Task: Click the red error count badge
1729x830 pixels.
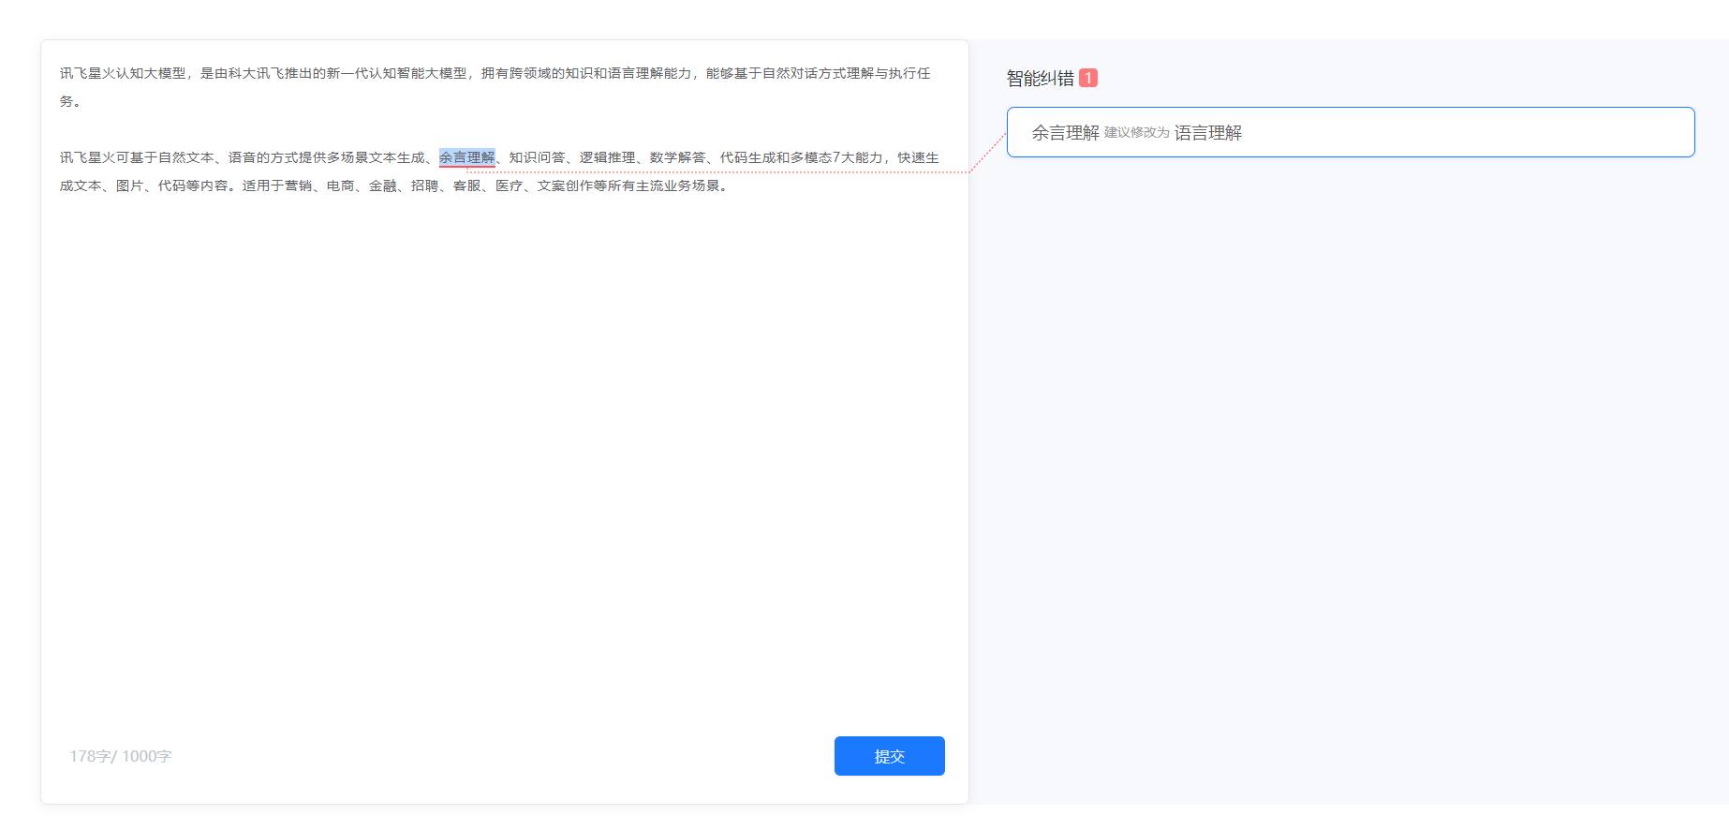Action: 1087,78
